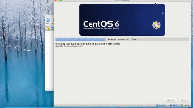This screenshot has height=108, width=193.
Task: Minimize the CentOS VM window with yellow button
Action: [58, 1]
